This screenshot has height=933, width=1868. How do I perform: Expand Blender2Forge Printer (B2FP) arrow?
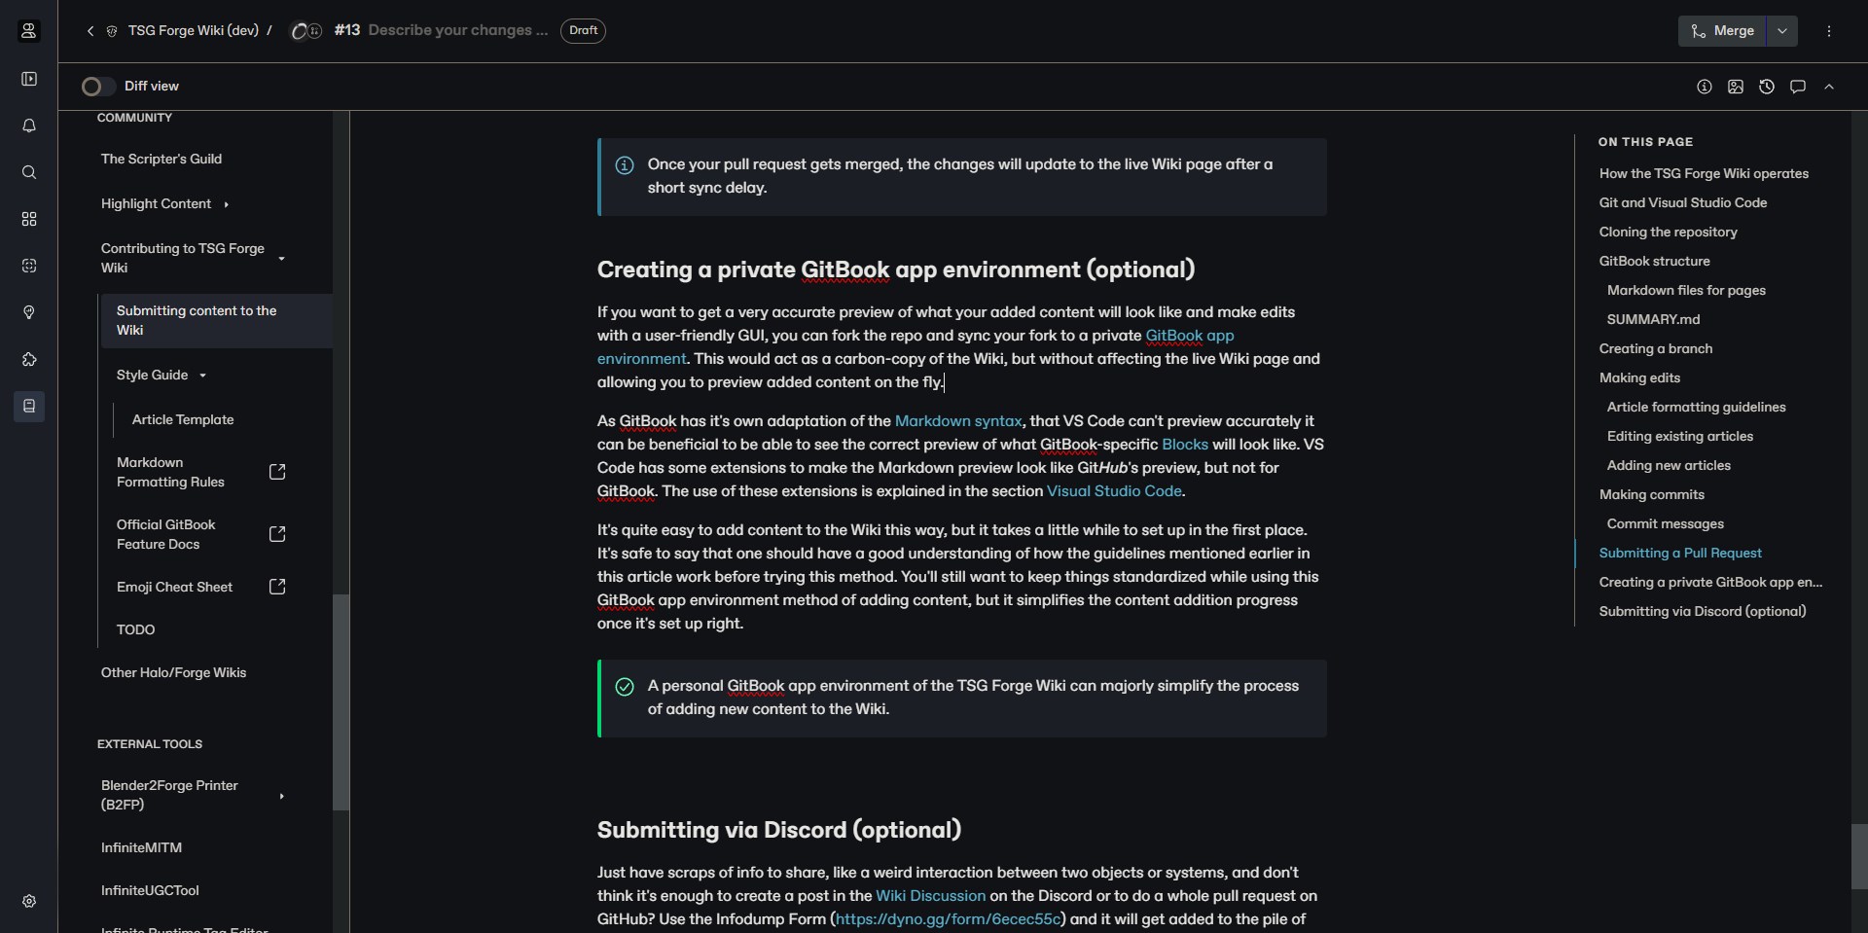click(x=281, y=796)
